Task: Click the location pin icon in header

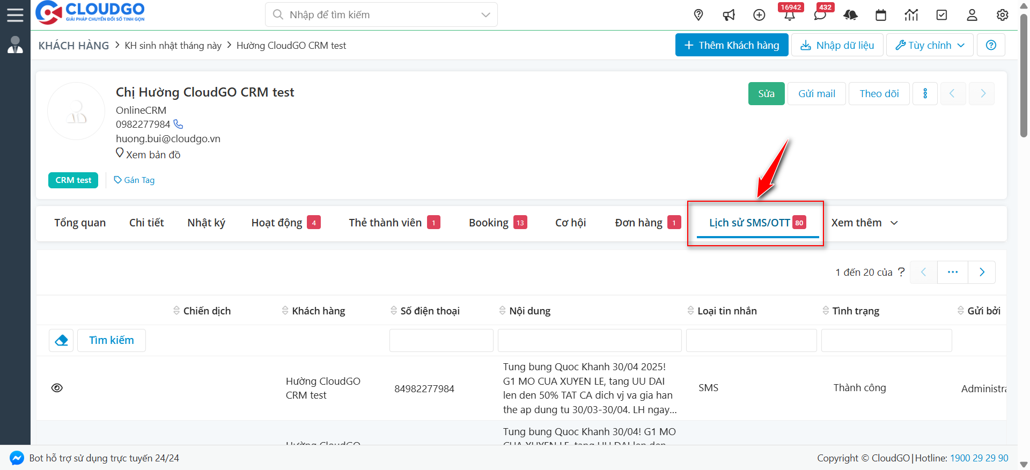Action: point(698,15)
